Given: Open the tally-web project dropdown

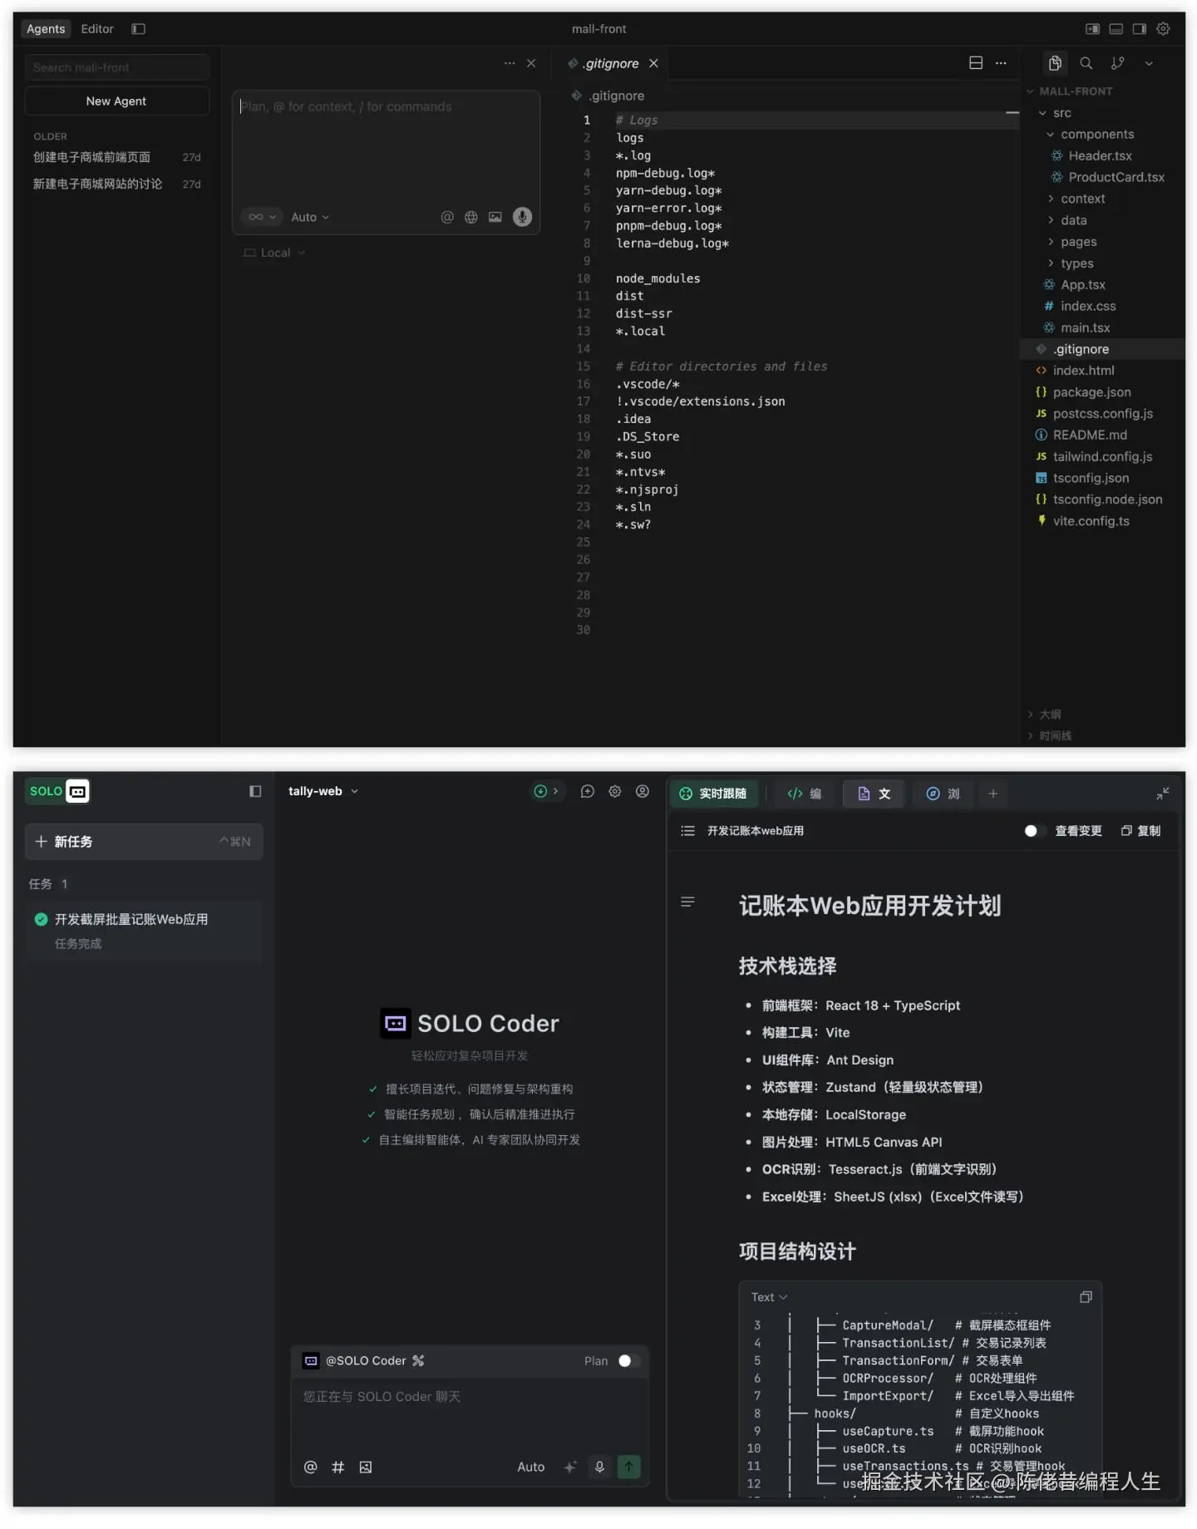Looking at the screenshot, I should point(323,792).
